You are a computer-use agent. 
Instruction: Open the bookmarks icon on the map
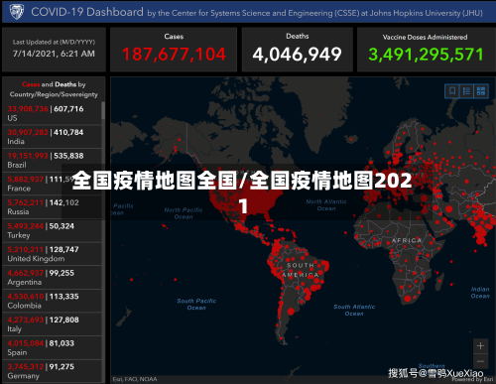tap(452, 90)
